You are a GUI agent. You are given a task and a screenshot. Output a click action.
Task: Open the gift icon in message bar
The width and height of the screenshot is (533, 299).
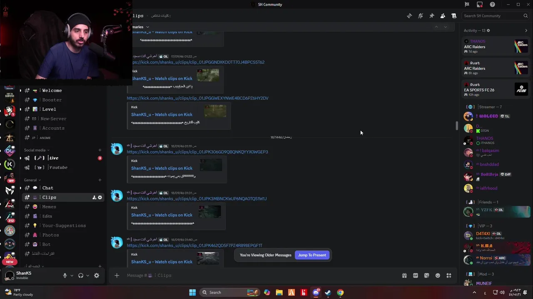(404, 275)
